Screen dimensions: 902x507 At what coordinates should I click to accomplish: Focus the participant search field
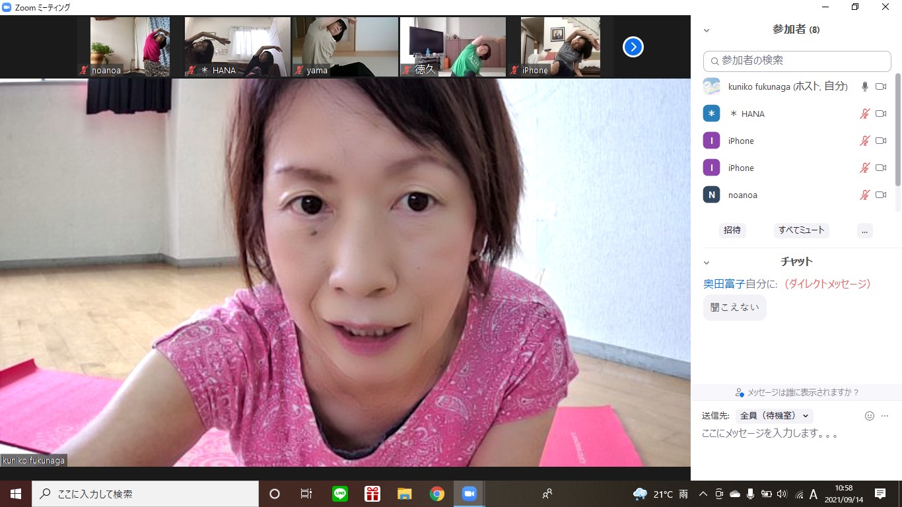(797, 61)
